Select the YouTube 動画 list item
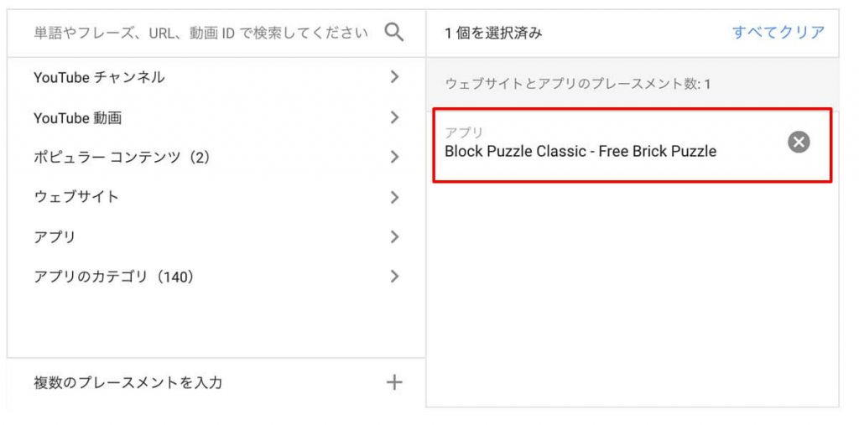 (216, 117)
